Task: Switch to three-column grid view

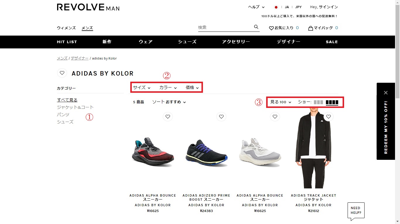Action: (x=318, y=102)
